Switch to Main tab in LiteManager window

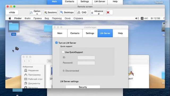pyautogui.click(x=60, y=33)
